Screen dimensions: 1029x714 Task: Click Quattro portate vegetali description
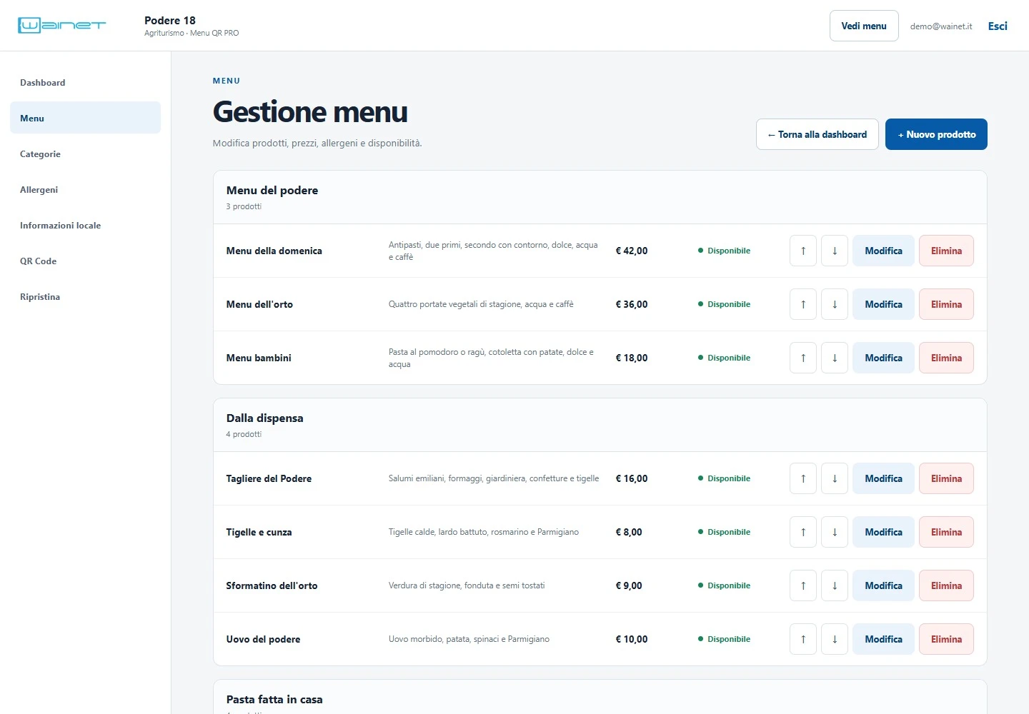tap(481, 304)
